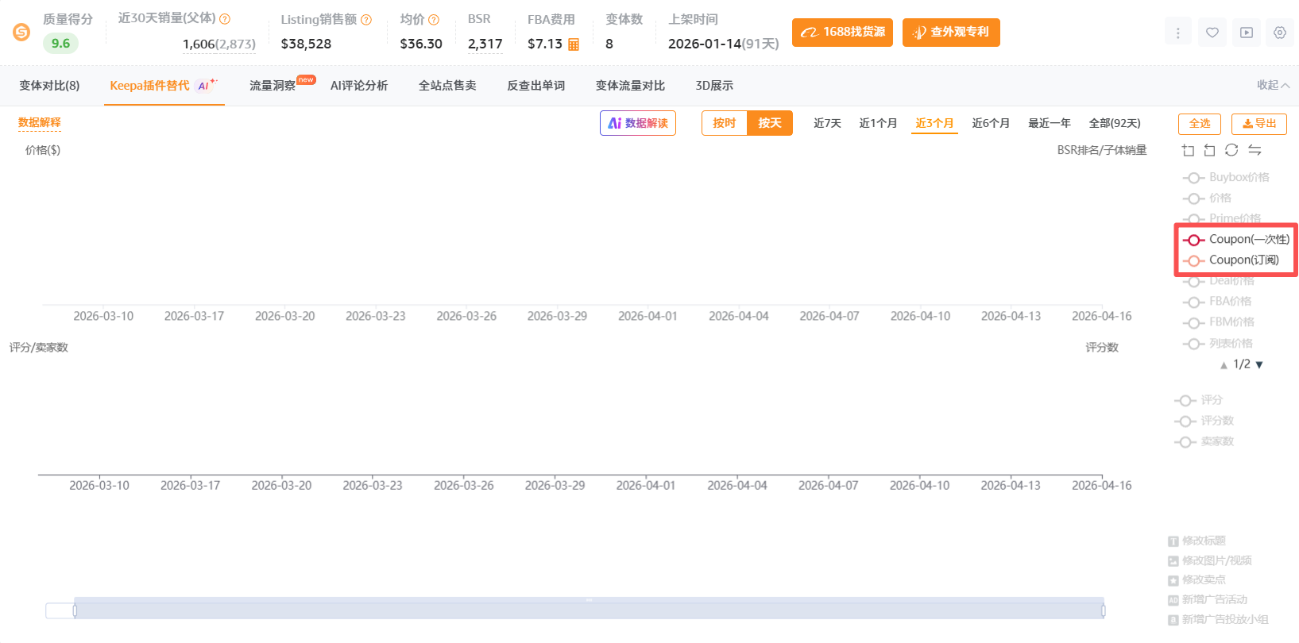Click the heart favorite icon
Image resolution: width=1299 pixels, height=643 pixels.
1212,33
